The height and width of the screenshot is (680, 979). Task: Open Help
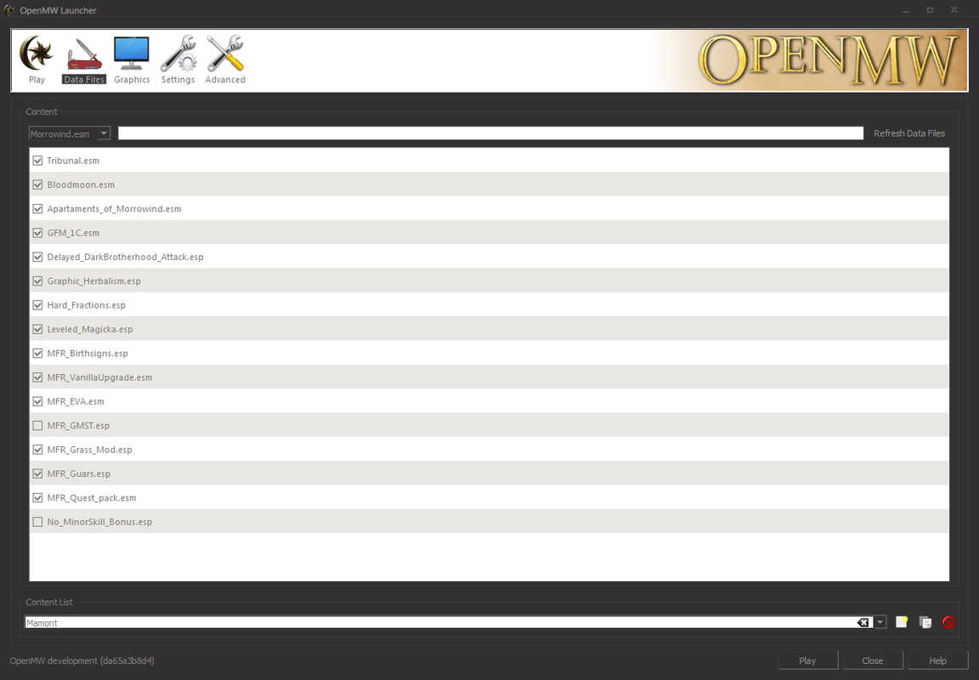(x=938, y=660)
